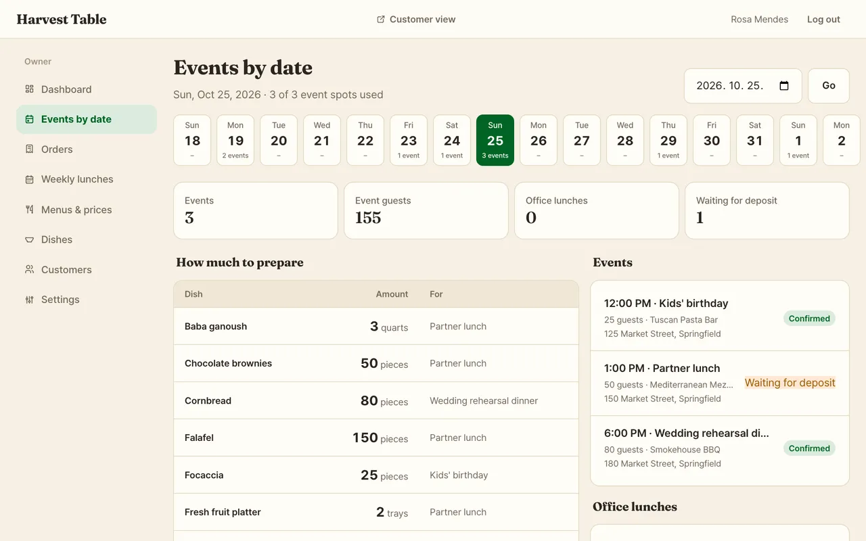Open Dashboard from the sidebar
866x541 pixels.
[x=87, y=89]
